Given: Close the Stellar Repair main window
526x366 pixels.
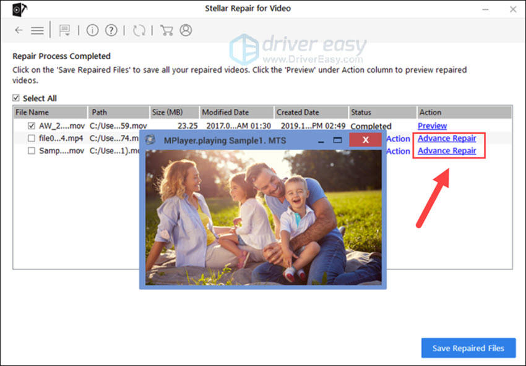Looking at the screenshot, I should click(x=513, y=9).
